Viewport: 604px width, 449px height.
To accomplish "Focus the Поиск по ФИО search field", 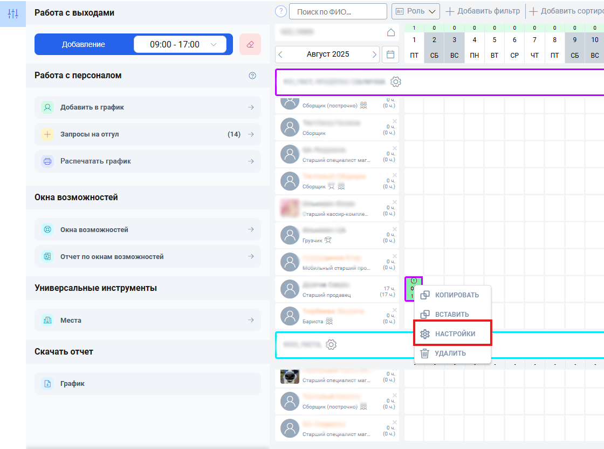I will (x=338, y=11).
